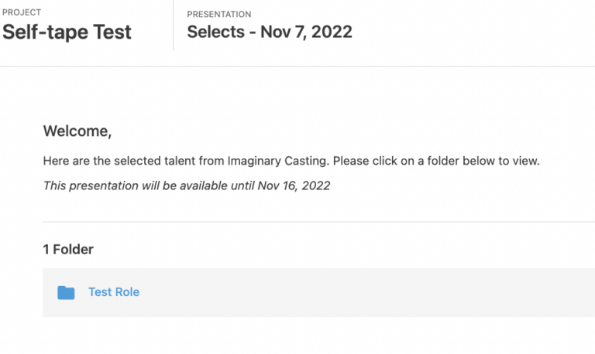This screenshot has width=595, height=354.
Task: Select the gray Test Role folder row background
Action: tap(318, 292)
